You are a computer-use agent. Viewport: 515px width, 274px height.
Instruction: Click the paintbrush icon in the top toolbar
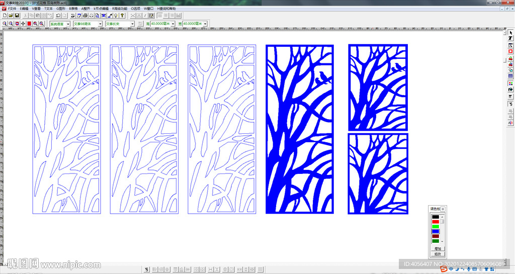(x=110, y=16)
